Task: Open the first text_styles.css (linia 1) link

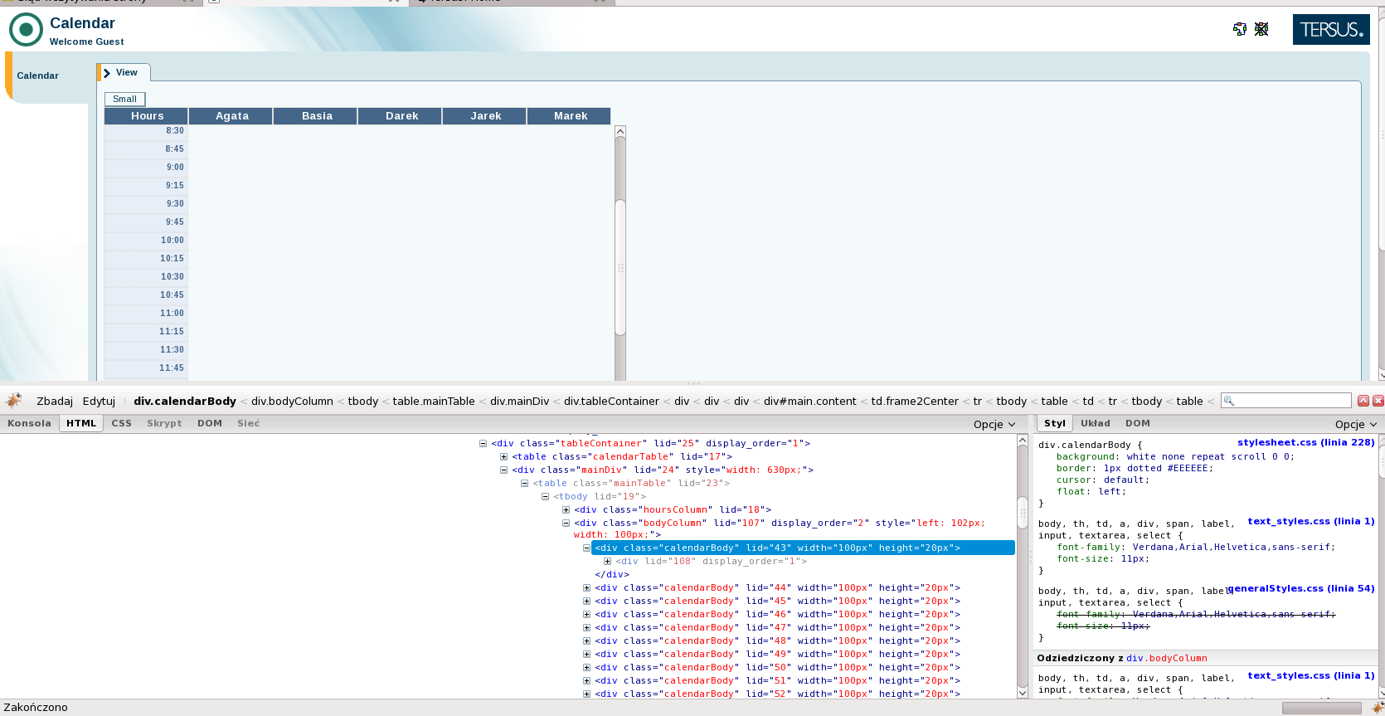Action: pos(1310,521)
